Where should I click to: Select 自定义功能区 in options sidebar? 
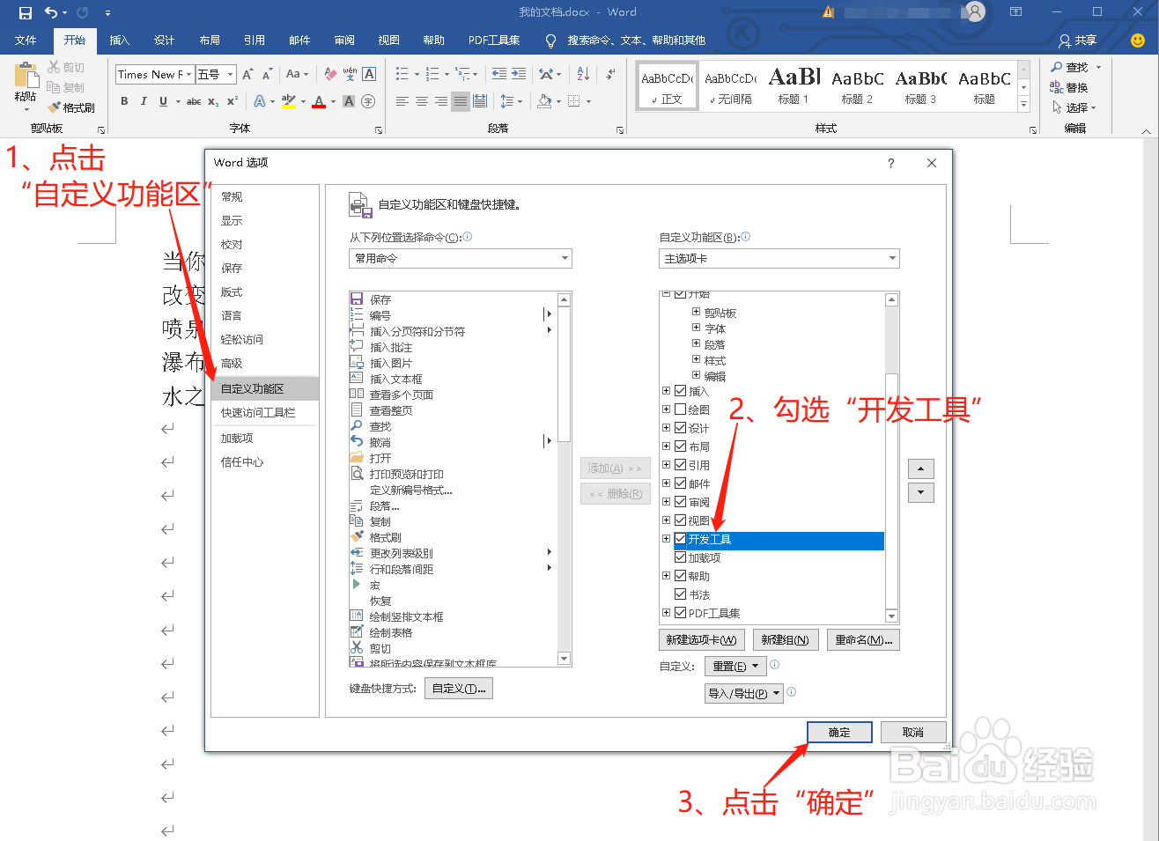pos(265,388)
